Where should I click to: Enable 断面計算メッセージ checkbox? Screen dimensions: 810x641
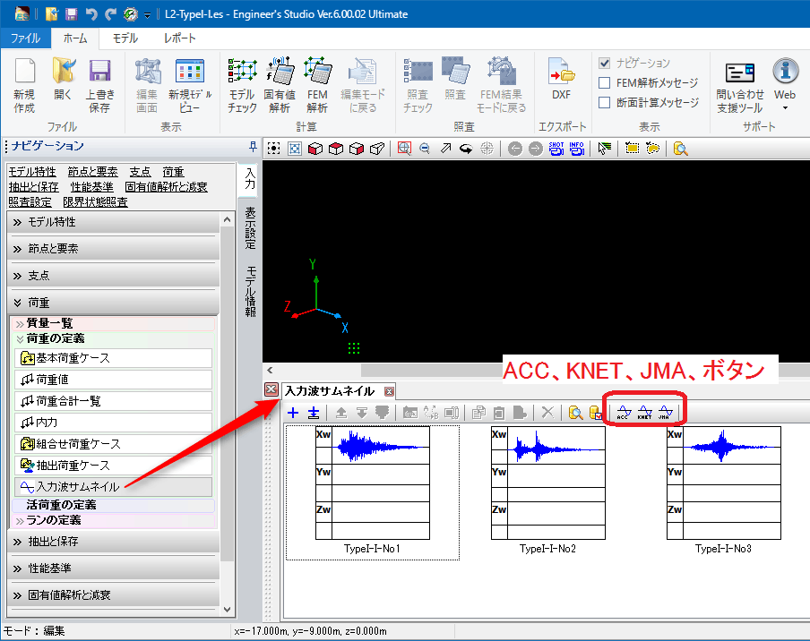pyautogui.click(x=605, y=102)
